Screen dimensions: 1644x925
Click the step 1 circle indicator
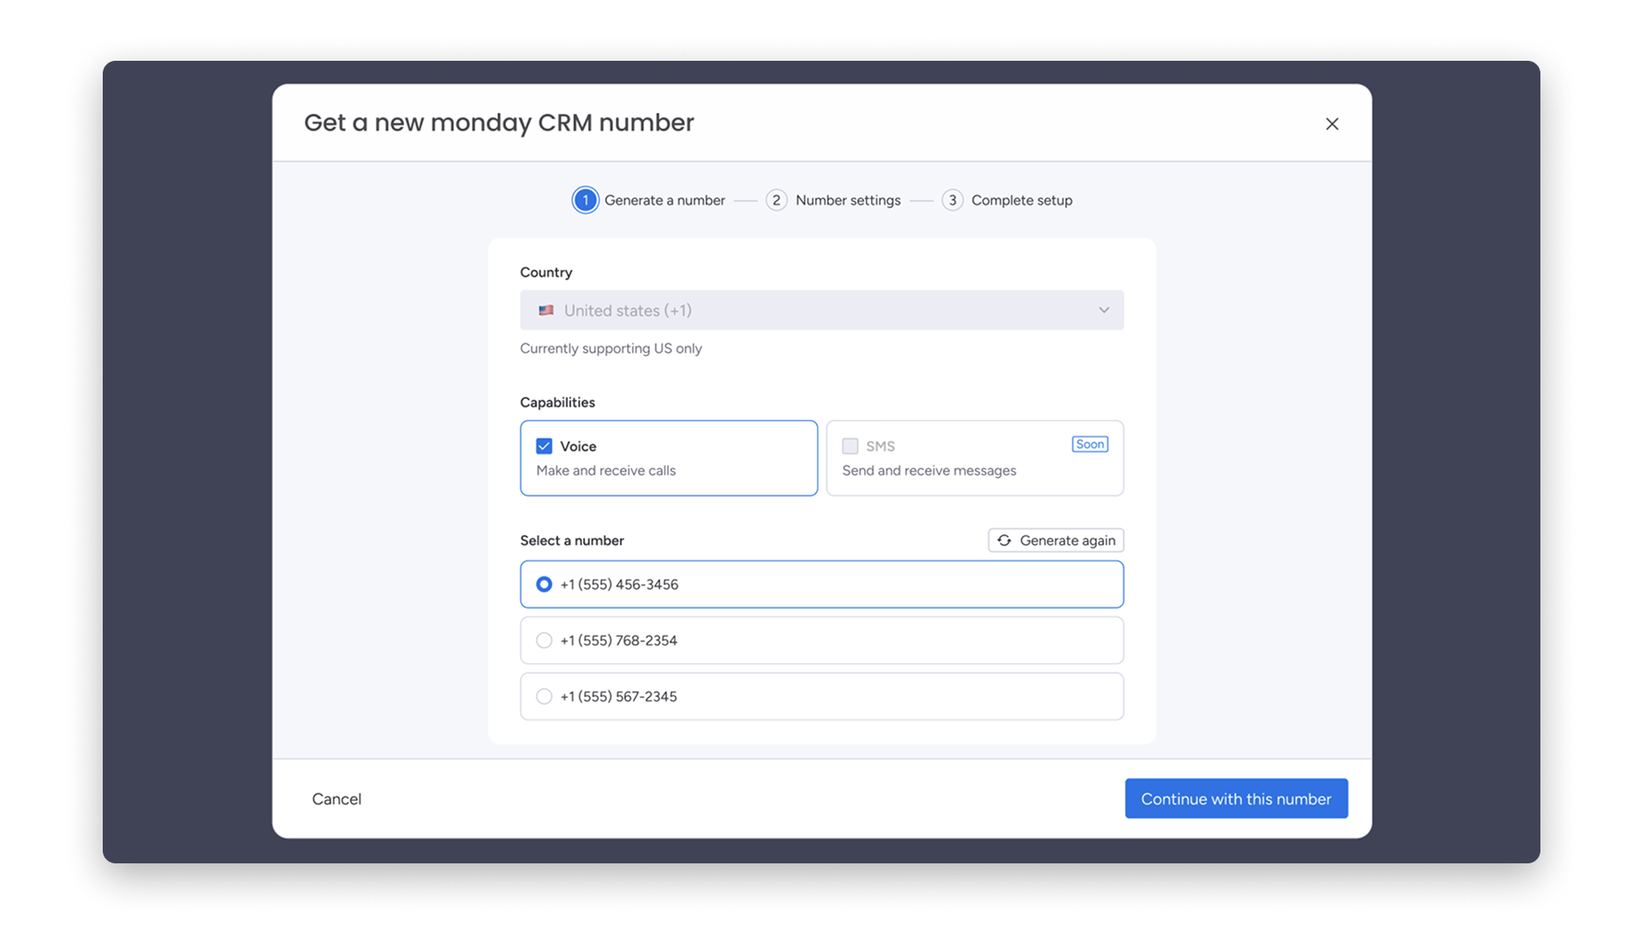pos(586,200)
